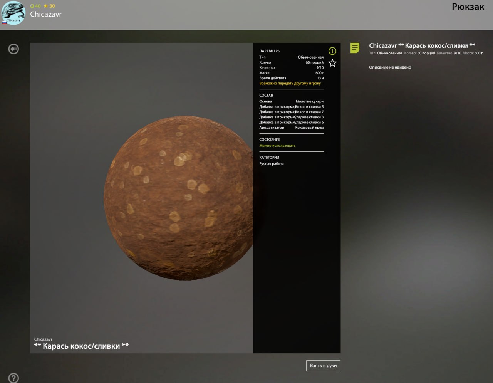Screen dimensions: 493x383
Task: Click "Возможно передать другому игроку" yellow text
Action: (x=290, y=83)
